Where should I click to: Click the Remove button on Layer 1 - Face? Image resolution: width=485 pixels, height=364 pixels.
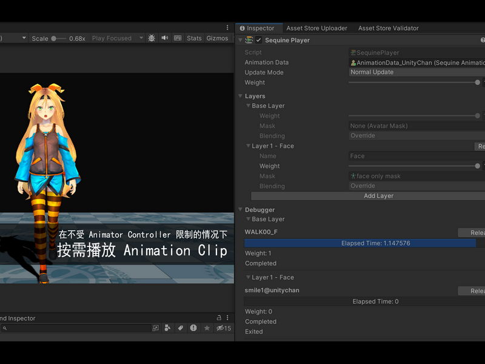(x=480, y=146)
